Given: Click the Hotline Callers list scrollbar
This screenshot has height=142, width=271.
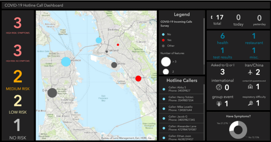Looking at the screenshot, I should 204,94.
